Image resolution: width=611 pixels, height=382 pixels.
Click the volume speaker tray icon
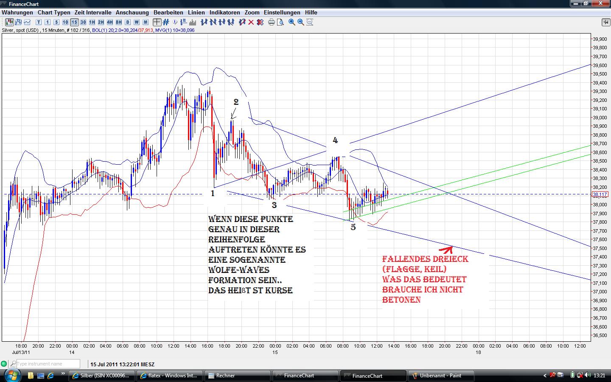coord(588,375)
